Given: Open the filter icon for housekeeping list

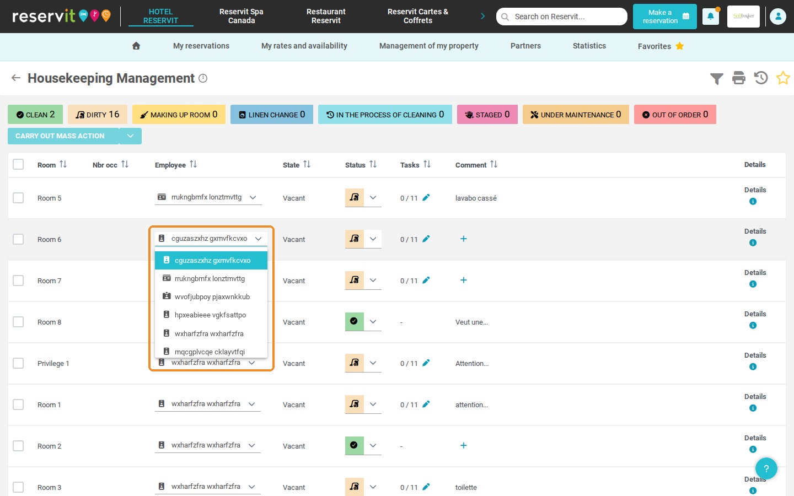Looking at the screenshot, I should 716,79.
